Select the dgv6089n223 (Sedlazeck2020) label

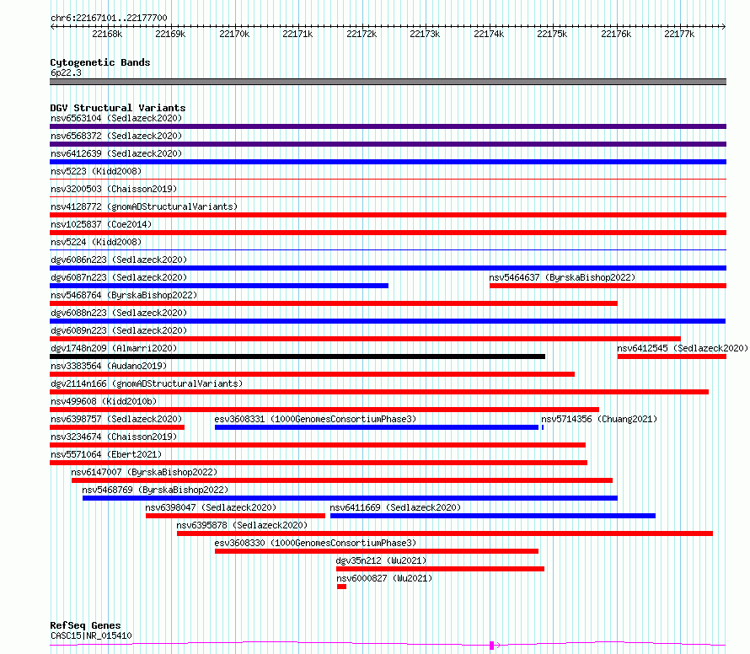(x=119, y=330)
